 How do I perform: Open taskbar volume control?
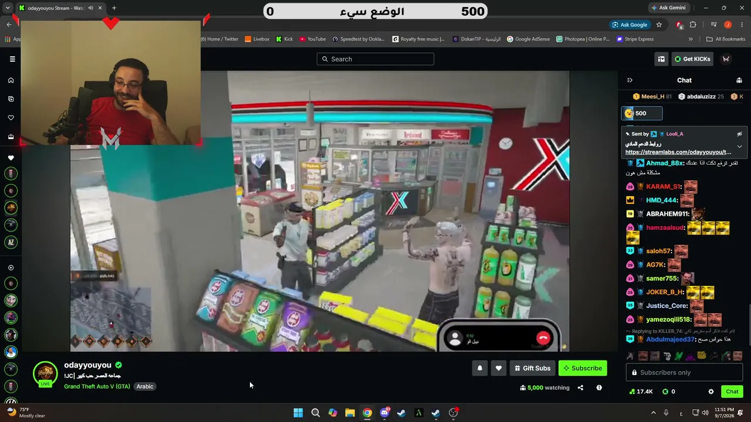pyautogui.click(x=705, y=413)
